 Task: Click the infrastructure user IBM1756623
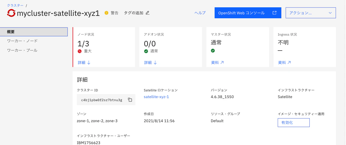88,143
